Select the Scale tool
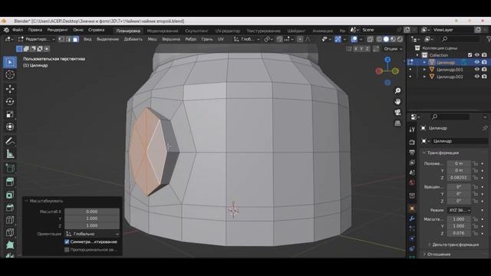The image size is (491, 276). (x=10, y=114)
